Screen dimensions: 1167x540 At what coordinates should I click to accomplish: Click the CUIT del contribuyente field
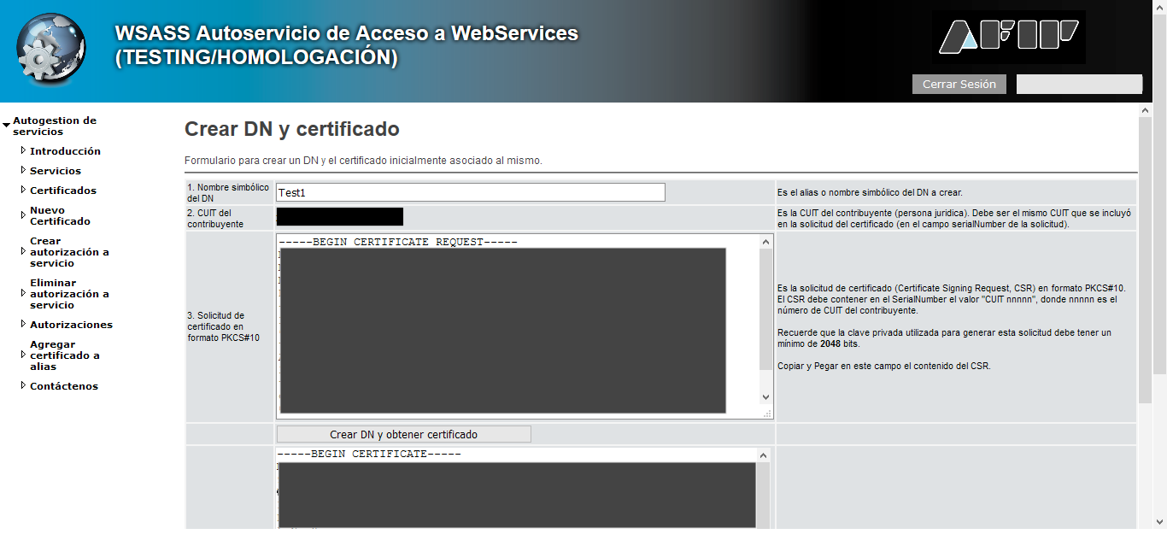click(x=340, y=217)
